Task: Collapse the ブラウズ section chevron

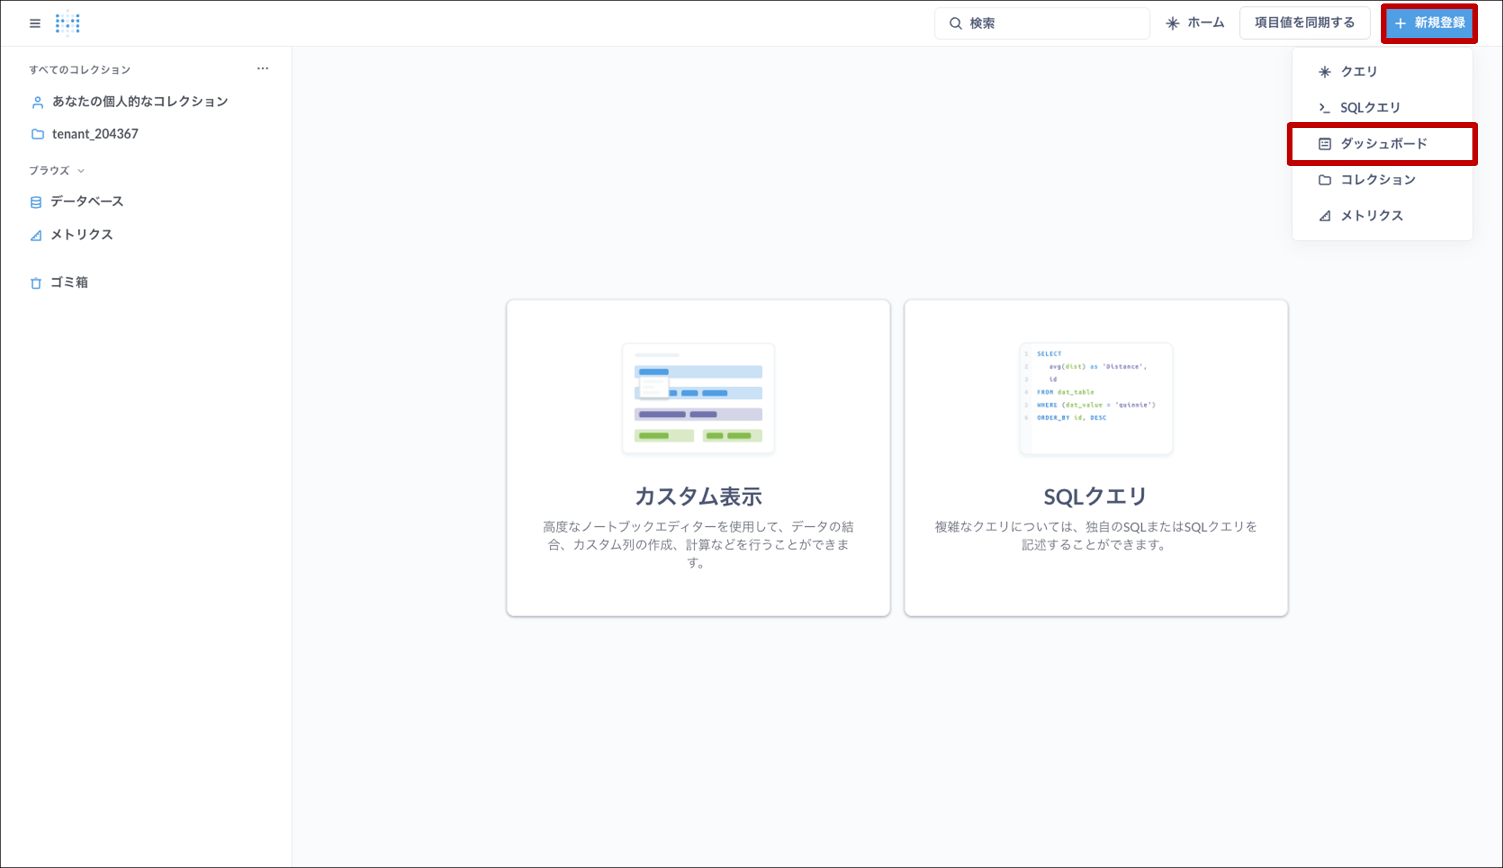Action: click(81, 171)
